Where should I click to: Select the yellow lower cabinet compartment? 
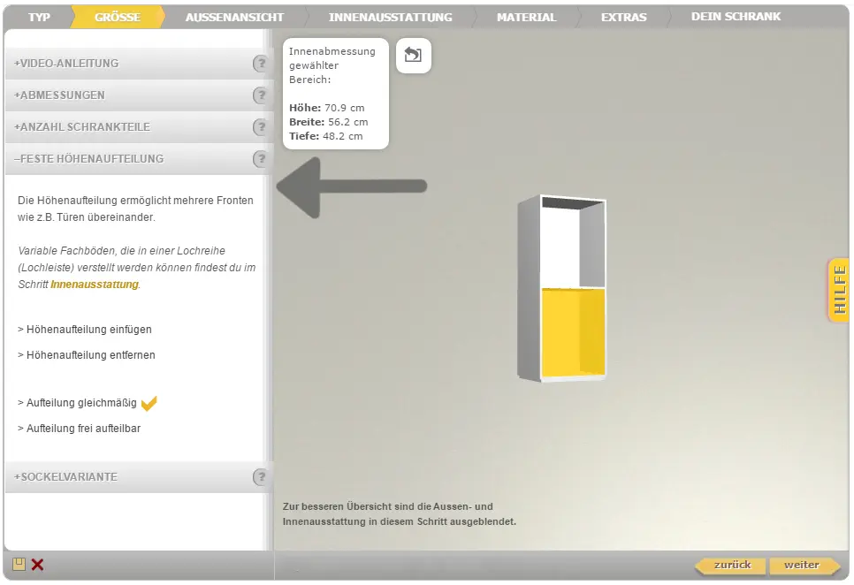[573, 332]
